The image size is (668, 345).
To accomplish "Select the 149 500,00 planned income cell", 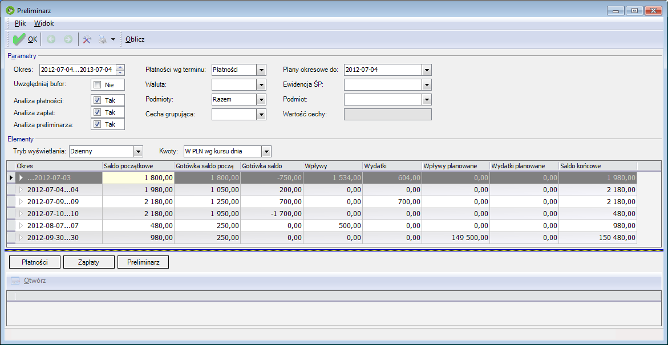I will point(456,238).
